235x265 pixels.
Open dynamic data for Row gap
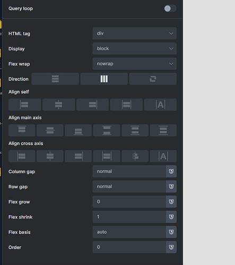(171, 187)
